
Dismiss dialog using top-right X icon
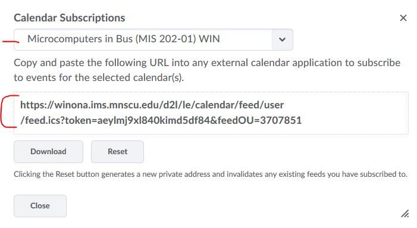pos(403,18)
